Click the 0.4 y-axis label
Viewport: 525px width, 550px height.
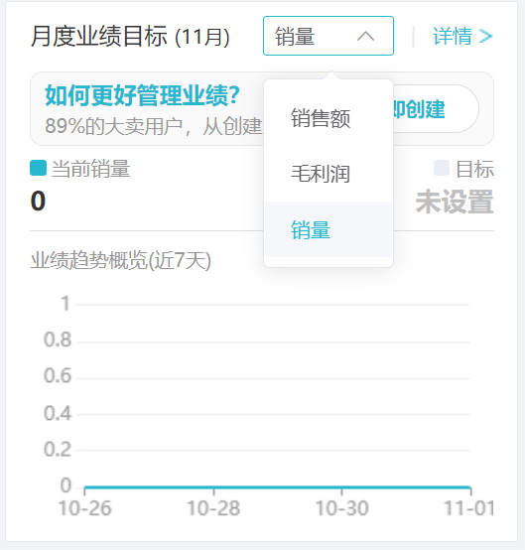(58, 413)
